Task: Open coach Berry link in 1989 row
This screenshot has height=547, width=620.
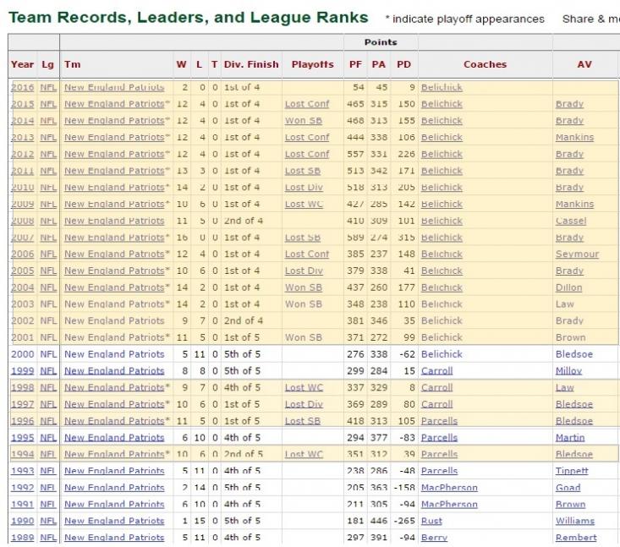Action: tap(434, 538)
